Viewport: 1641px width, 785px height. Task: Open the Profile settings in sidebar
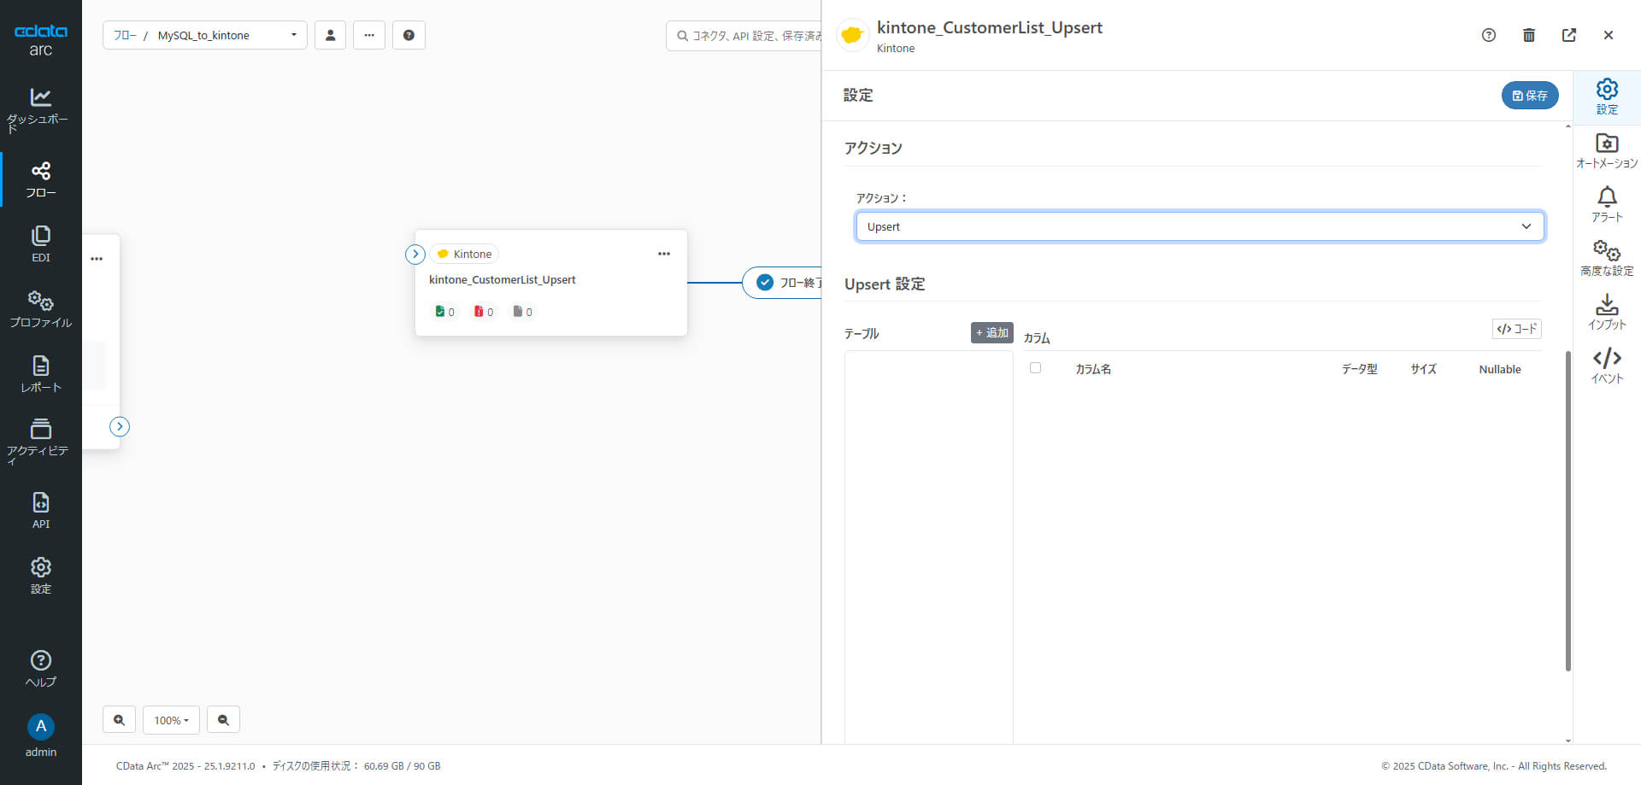coord(40,309)
